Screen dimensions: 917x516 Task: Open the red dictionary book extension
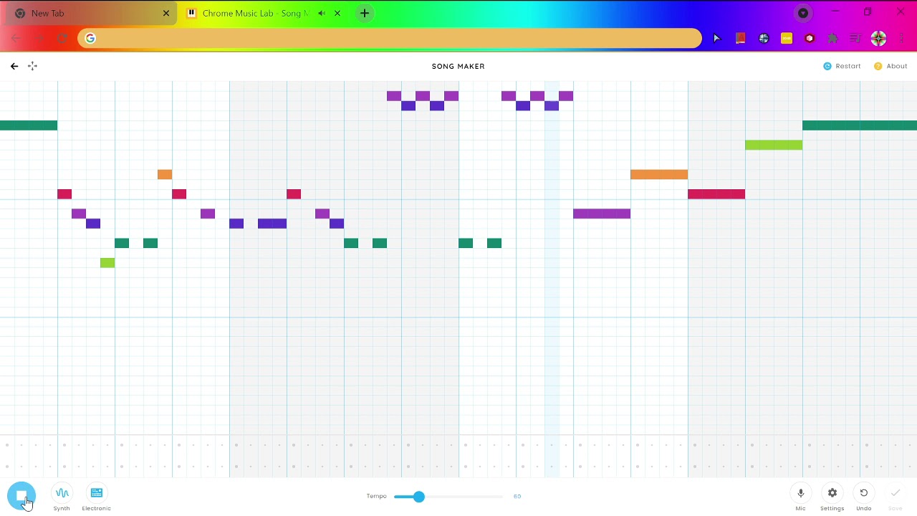(x=741, y=38)
